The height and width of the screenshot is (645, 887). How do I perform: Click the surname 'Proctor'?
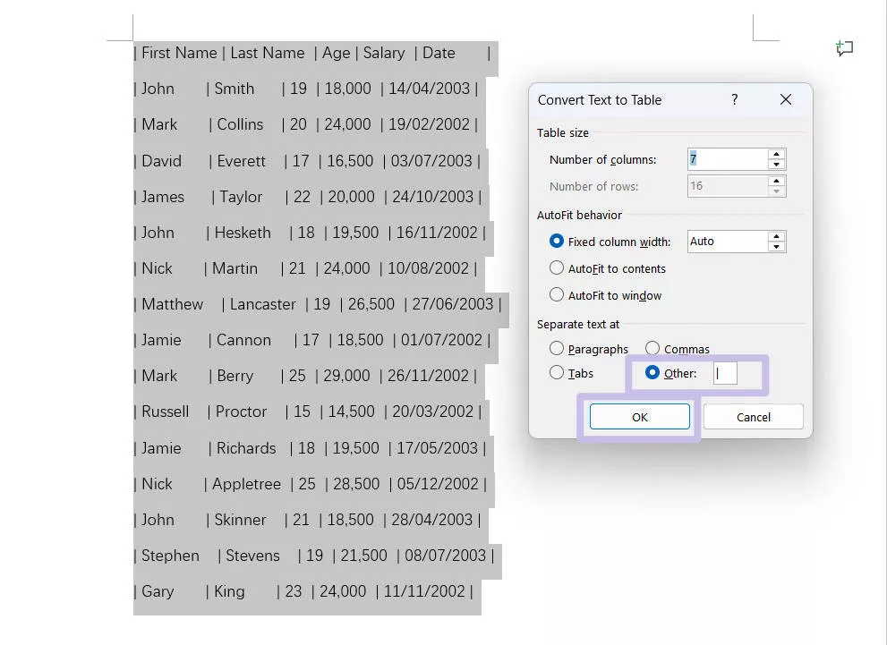[241, 412]
